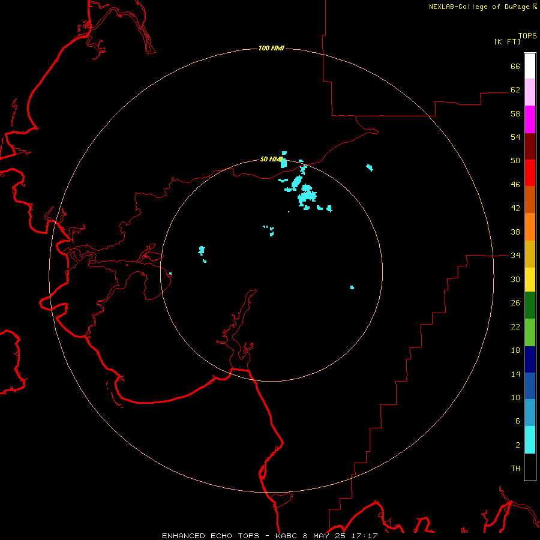Viewport: 540px width, 540px height.
Task: Select the bright red legend swatch
Action: click(x=530, y=173)
